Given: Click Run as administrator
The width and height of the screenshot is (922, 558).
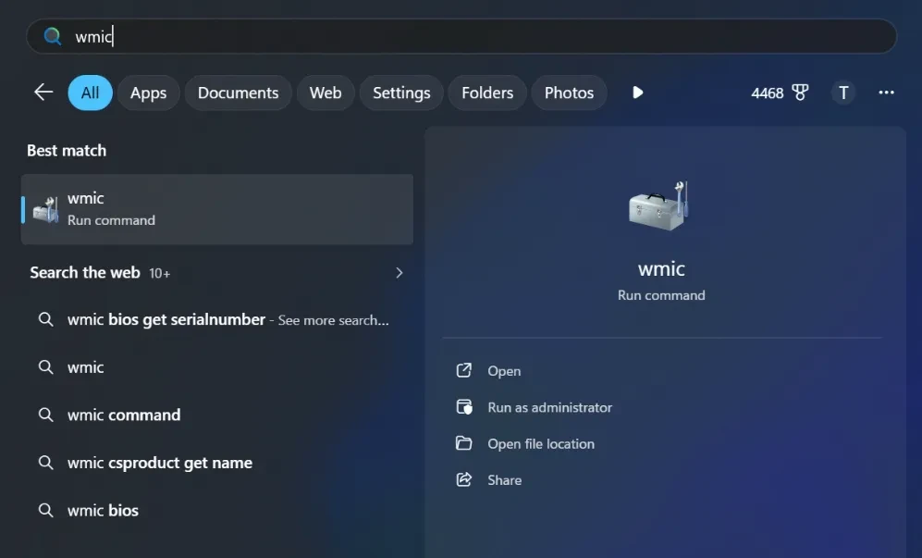Looking at the screenshot, I should 550,407.
